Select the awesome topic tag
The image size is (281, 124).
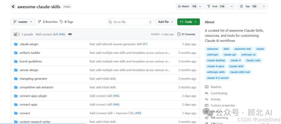(x=213, y=49)
